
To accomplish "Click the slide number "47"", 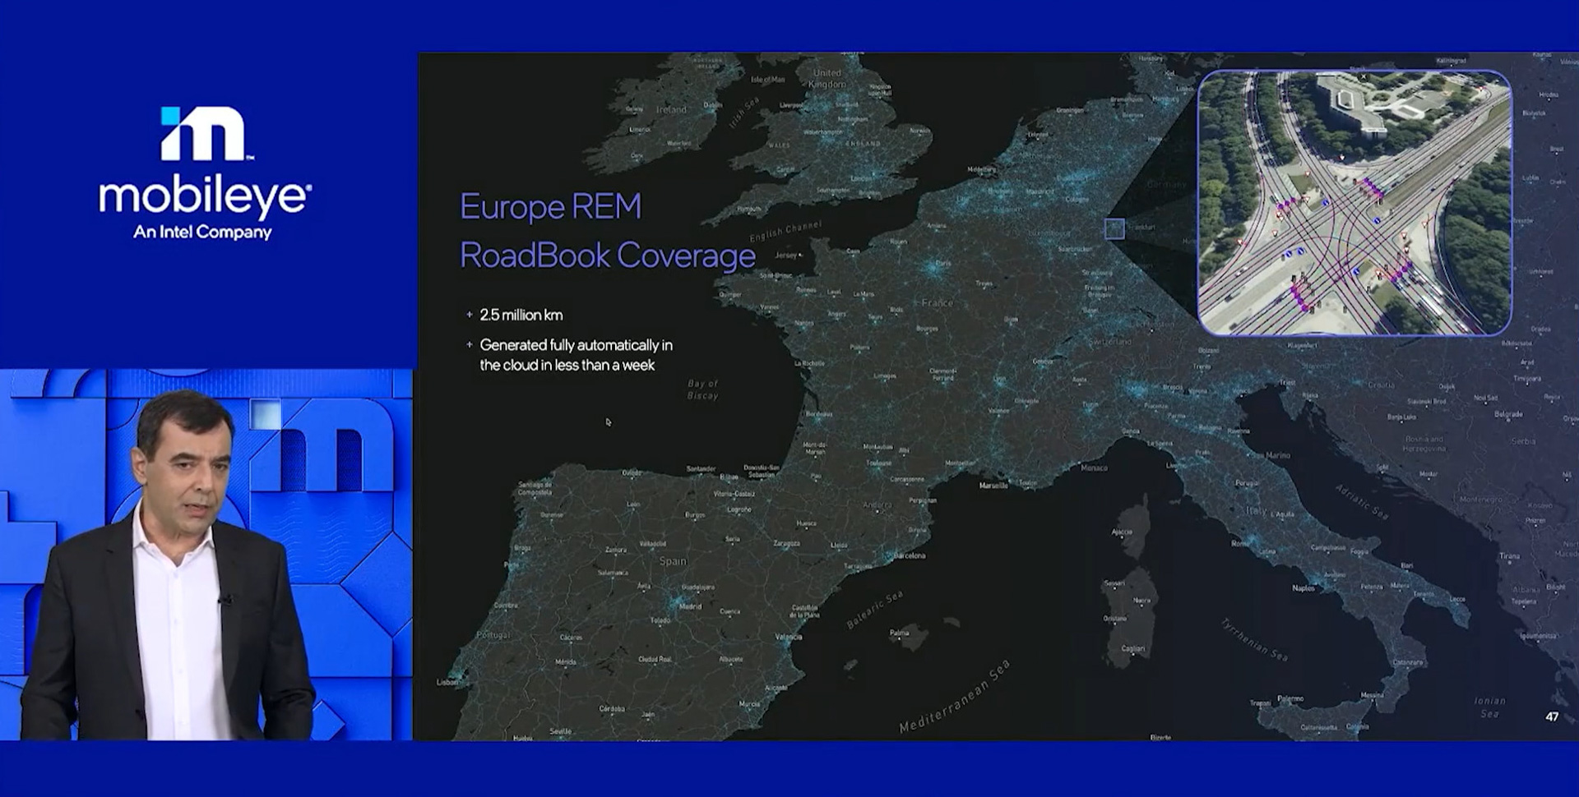I will click(x=1552, y=716).
